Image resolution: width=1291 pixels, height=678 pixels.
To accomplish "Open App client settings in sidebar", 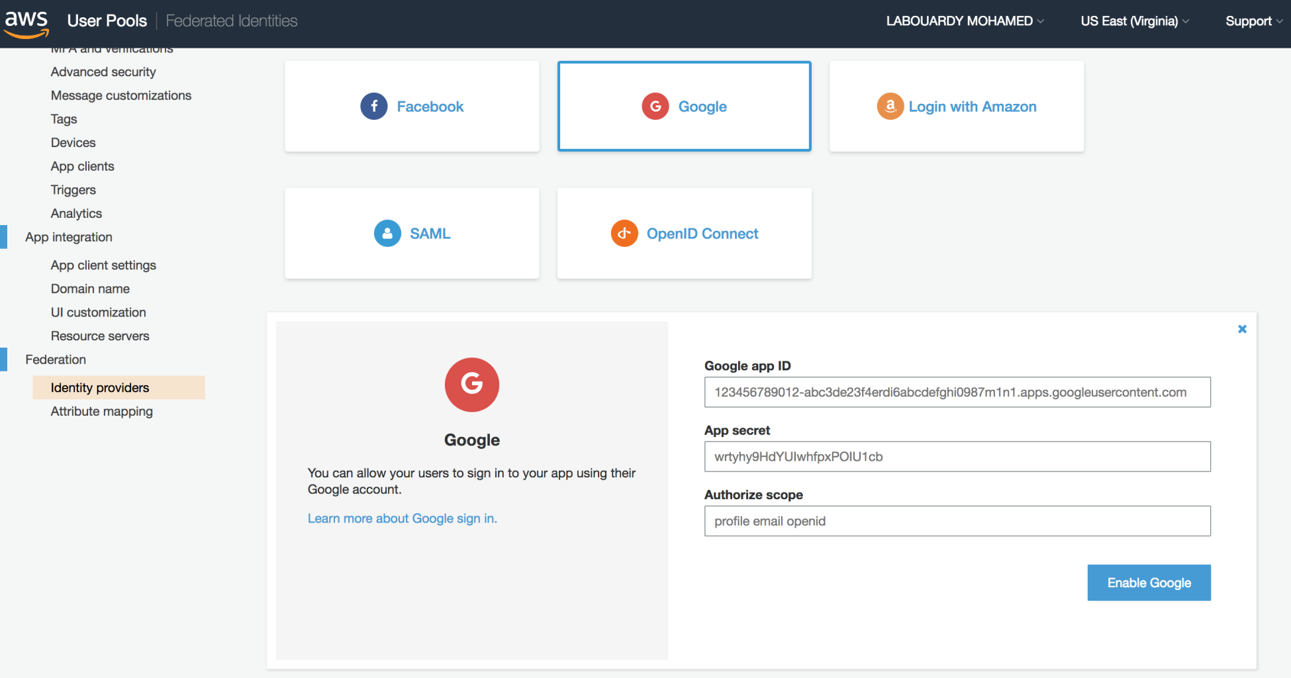I will pyautogui.click(x=103, y=265).
